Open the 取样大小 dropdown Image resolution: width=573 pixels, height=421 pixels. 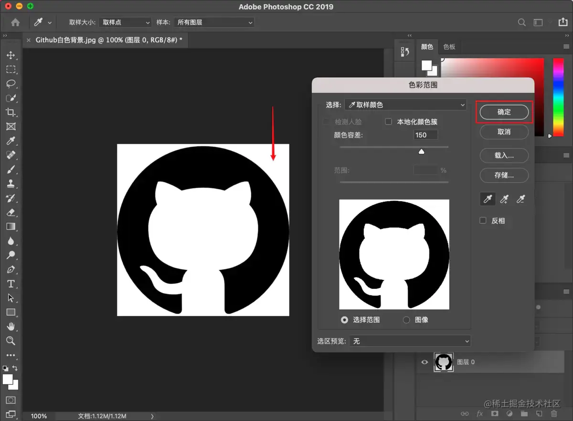(125, 22)
